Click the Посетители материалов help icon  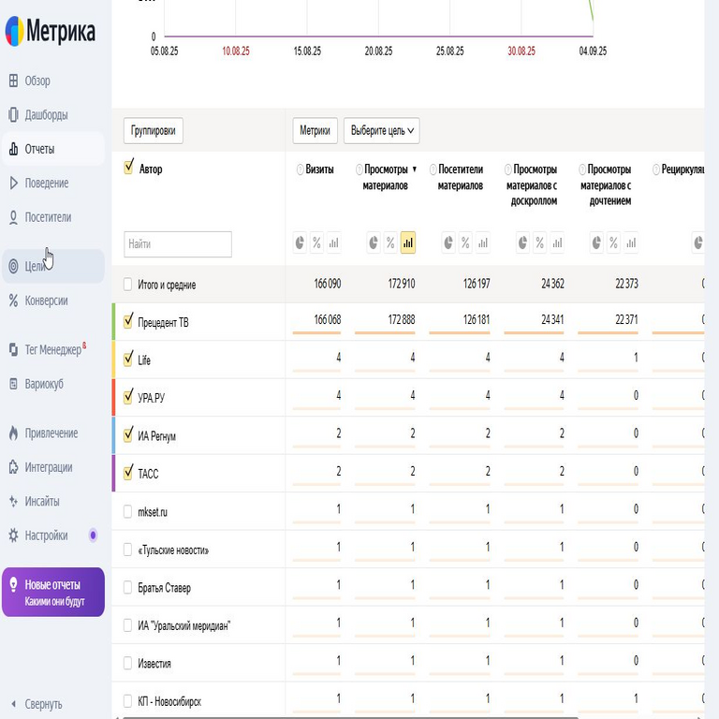pos(433,169)
